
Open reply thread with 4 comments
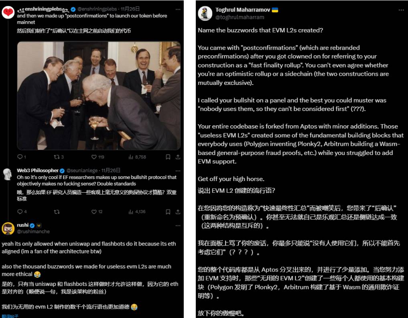[x=22, y=212]
